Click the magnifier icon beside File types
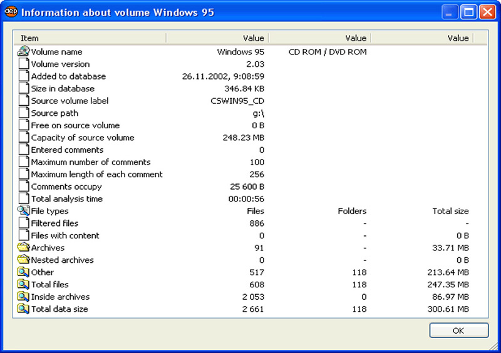 23,211
